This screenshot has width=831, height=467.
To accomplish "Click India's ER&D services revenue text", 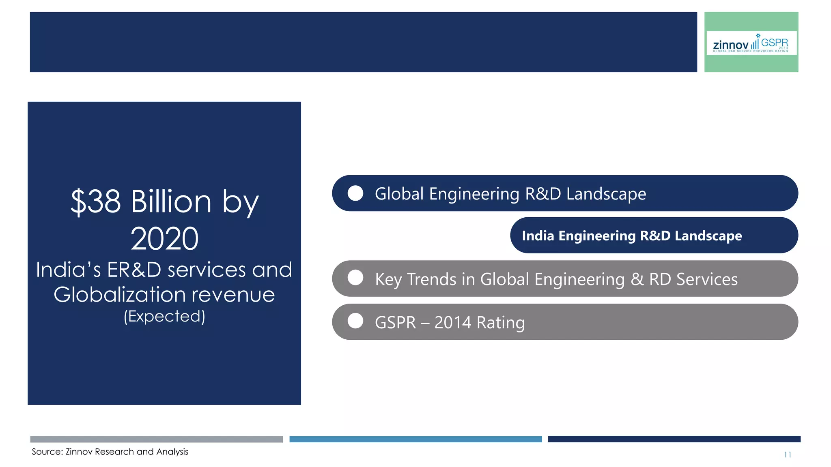I will (x=164, y=282).
